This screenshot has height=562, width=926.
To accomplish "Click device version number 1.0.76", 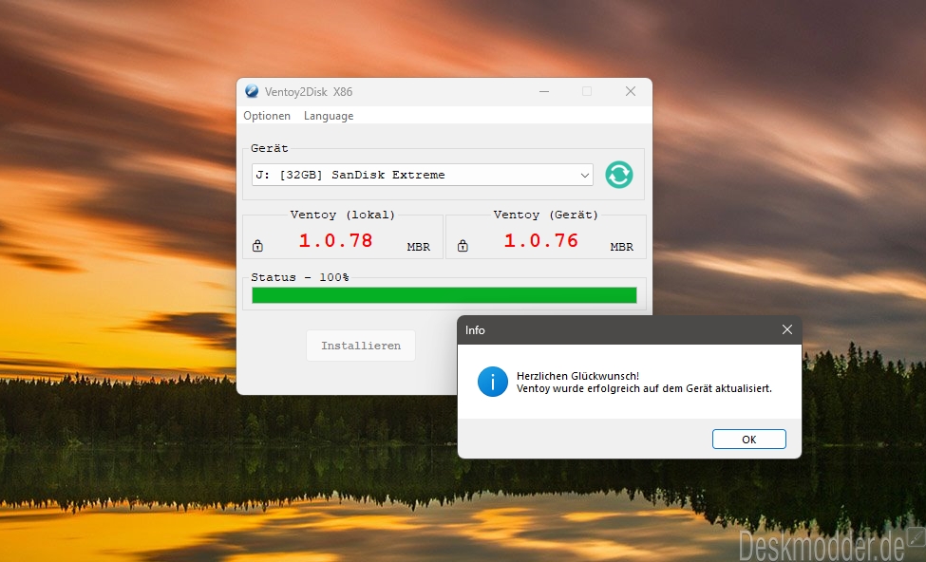I will 541,241.
